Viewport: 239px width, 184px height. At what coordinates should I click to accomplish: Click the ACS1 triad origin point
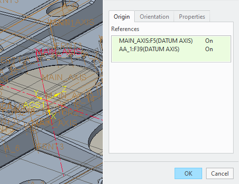(47, 100)
